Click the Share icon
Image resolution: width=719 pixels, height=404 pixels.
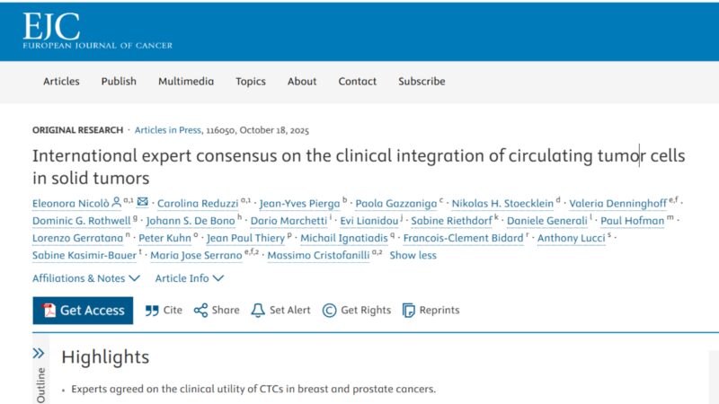click(200, 310)
